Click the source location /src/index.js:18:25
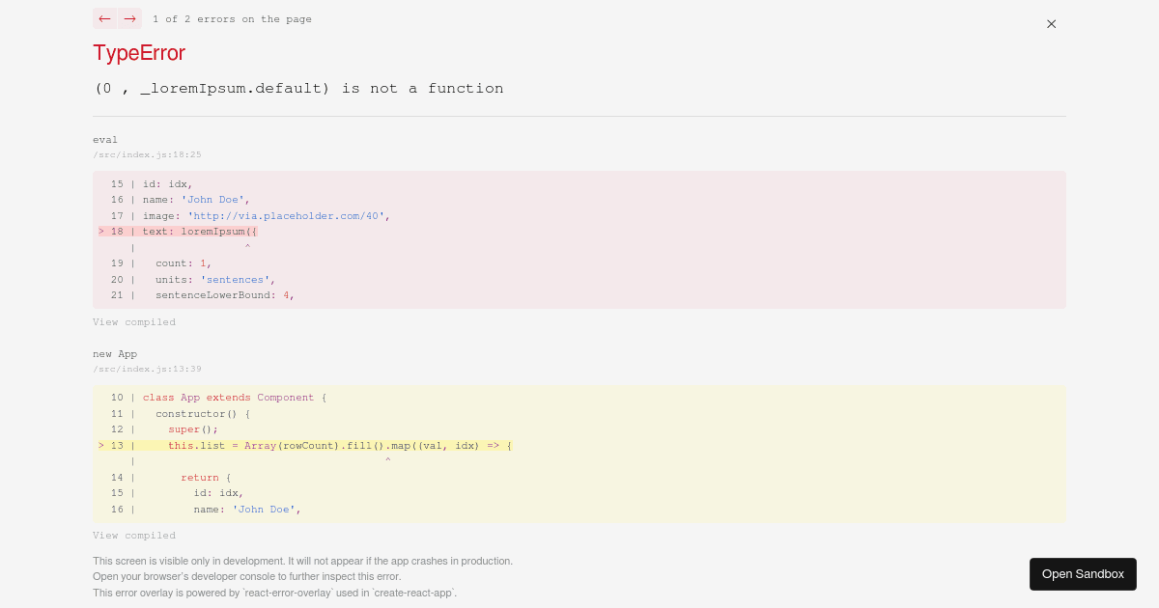Screen dimensions: 1159x608 point(147,154)
